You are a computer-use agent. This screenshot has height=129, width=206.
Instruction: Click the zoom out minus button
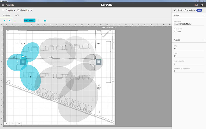pyautogui.click(x=13, y=124)
